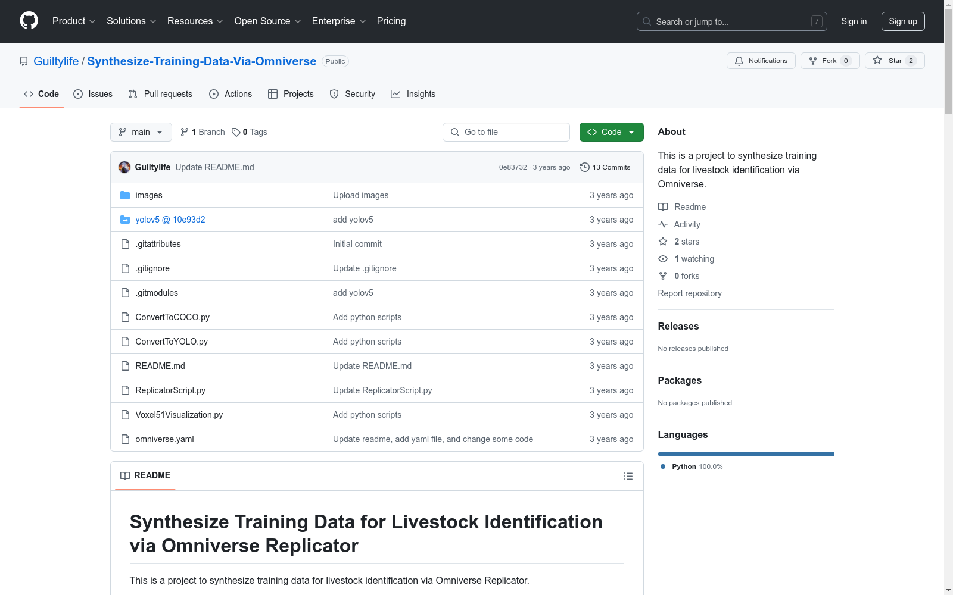Click the Fork count badge 0

[x=846, y=61]
